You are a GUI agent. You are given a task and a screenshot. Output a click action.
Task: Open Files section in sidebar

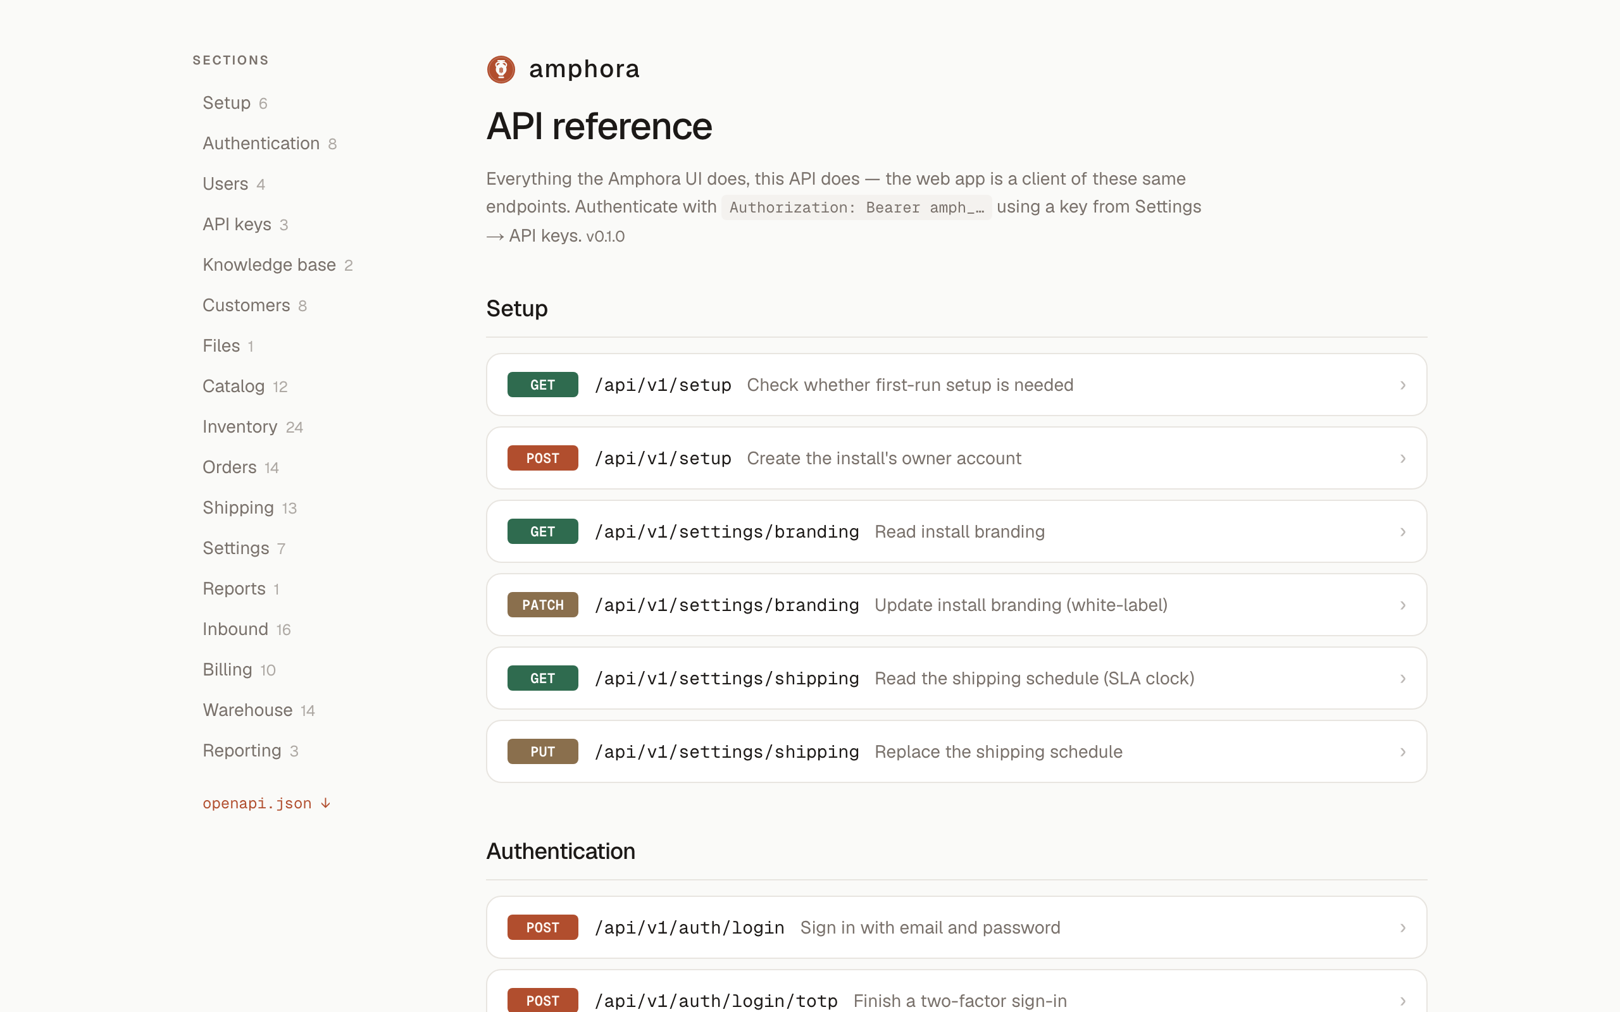pyautogui.click(x=228, y=346)
